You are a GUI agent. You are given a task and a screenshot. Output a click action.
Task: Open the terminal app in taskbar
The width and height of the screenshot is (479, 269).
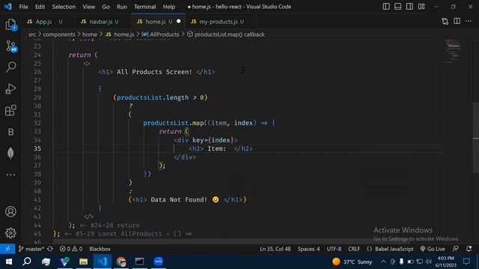(x=140, y=262)
